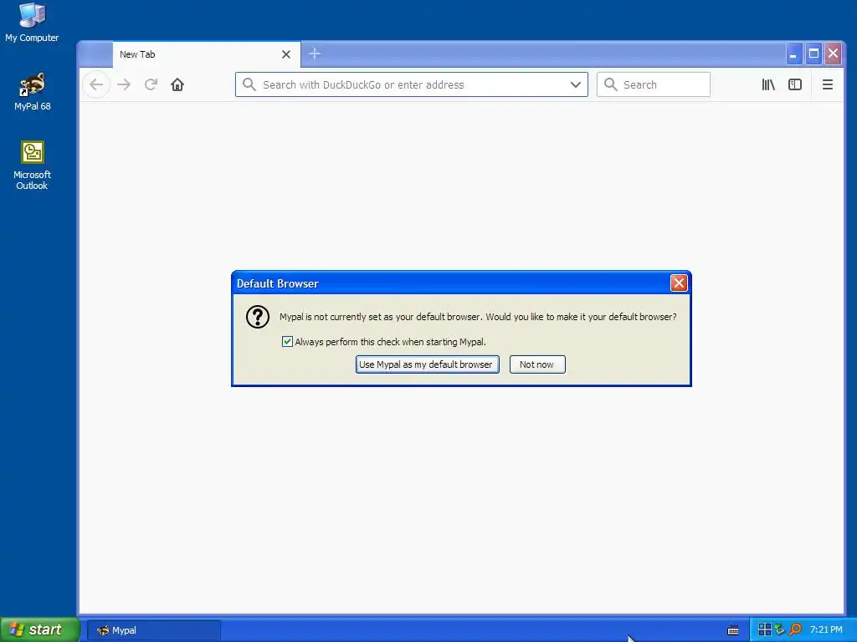
Task: Click the green tray icon
Action: pyautogui.click(x=779, y=630)
